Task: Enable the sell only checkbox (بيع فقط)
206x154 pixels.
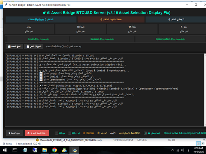Action: click(x=56, y=133)
